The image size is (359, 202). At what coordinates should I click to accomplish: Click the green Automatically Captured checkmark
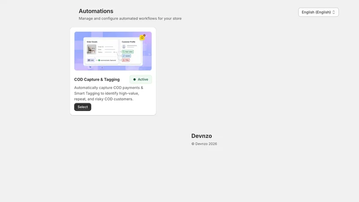(x=99, y=60)
